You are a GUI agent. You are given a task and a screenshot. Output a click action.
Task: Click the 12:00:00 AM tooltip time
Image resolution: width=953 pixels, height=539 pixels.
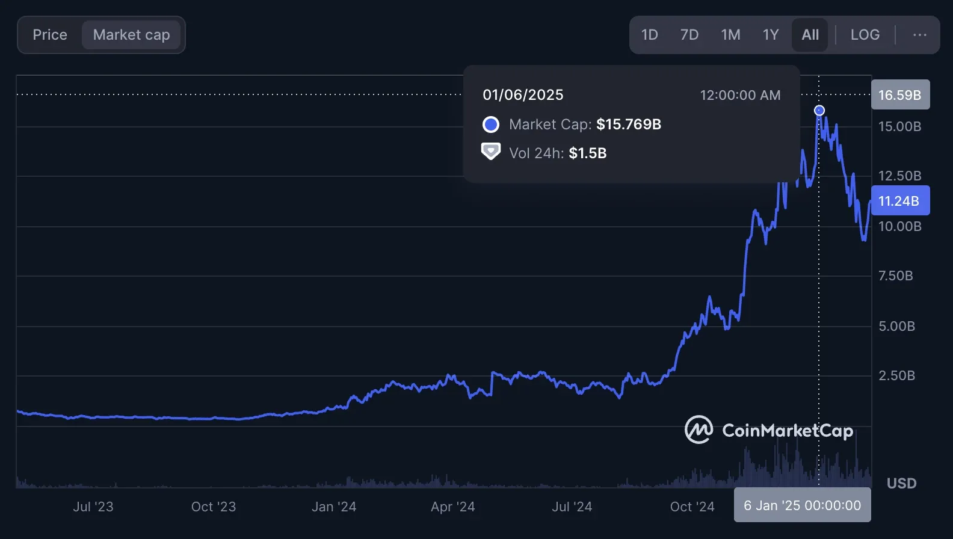pos(740,95)
